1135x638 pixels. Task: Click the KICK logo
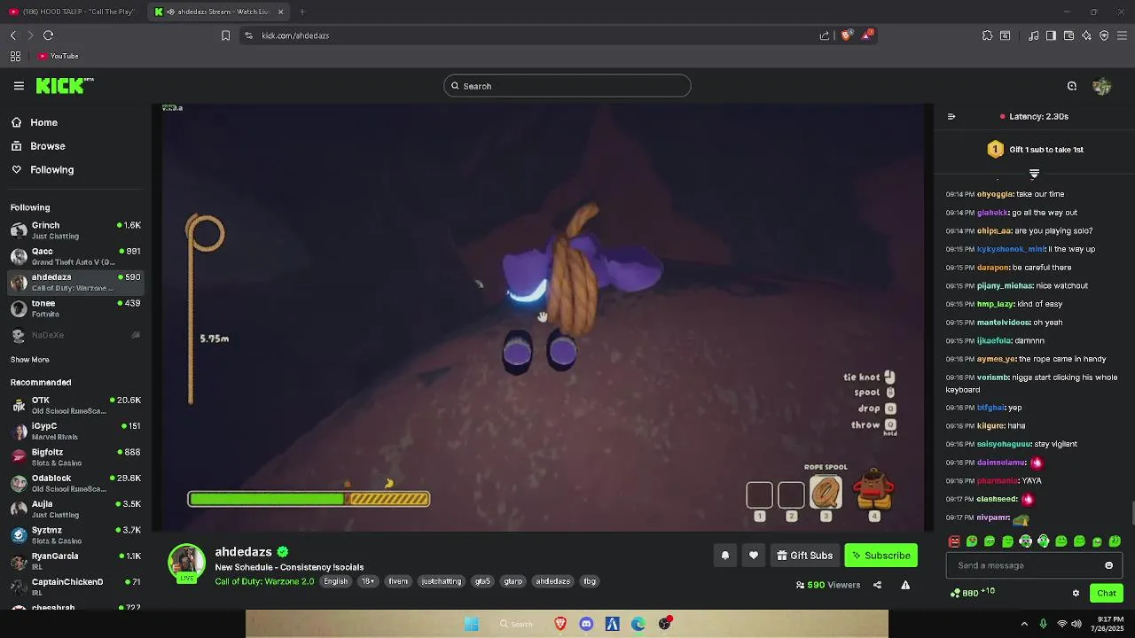tap(65, 86)
